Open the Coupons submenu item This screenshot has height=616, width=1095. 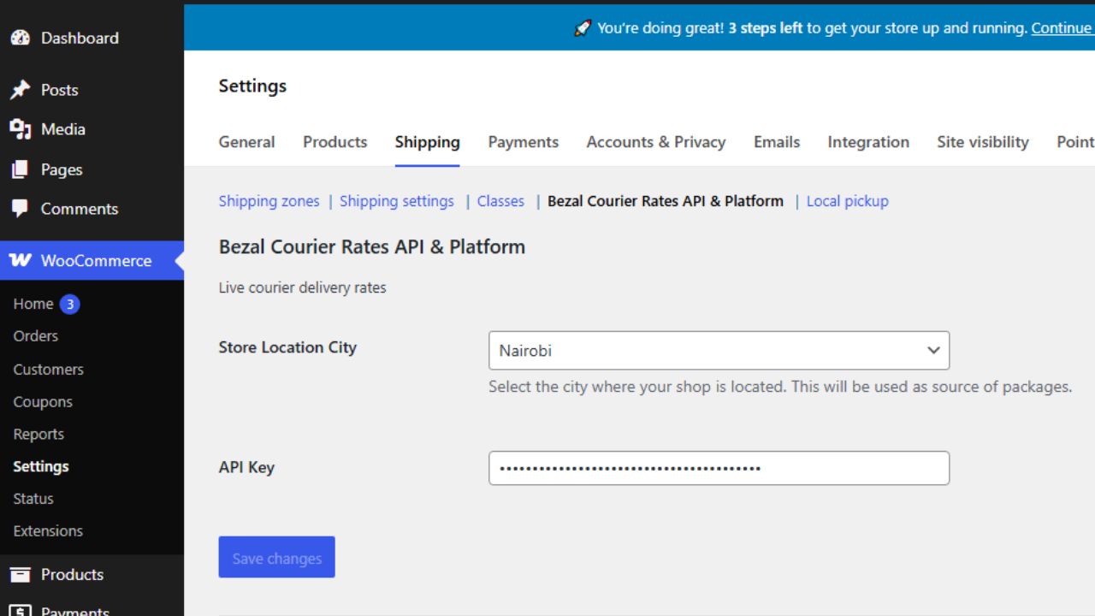43,402
